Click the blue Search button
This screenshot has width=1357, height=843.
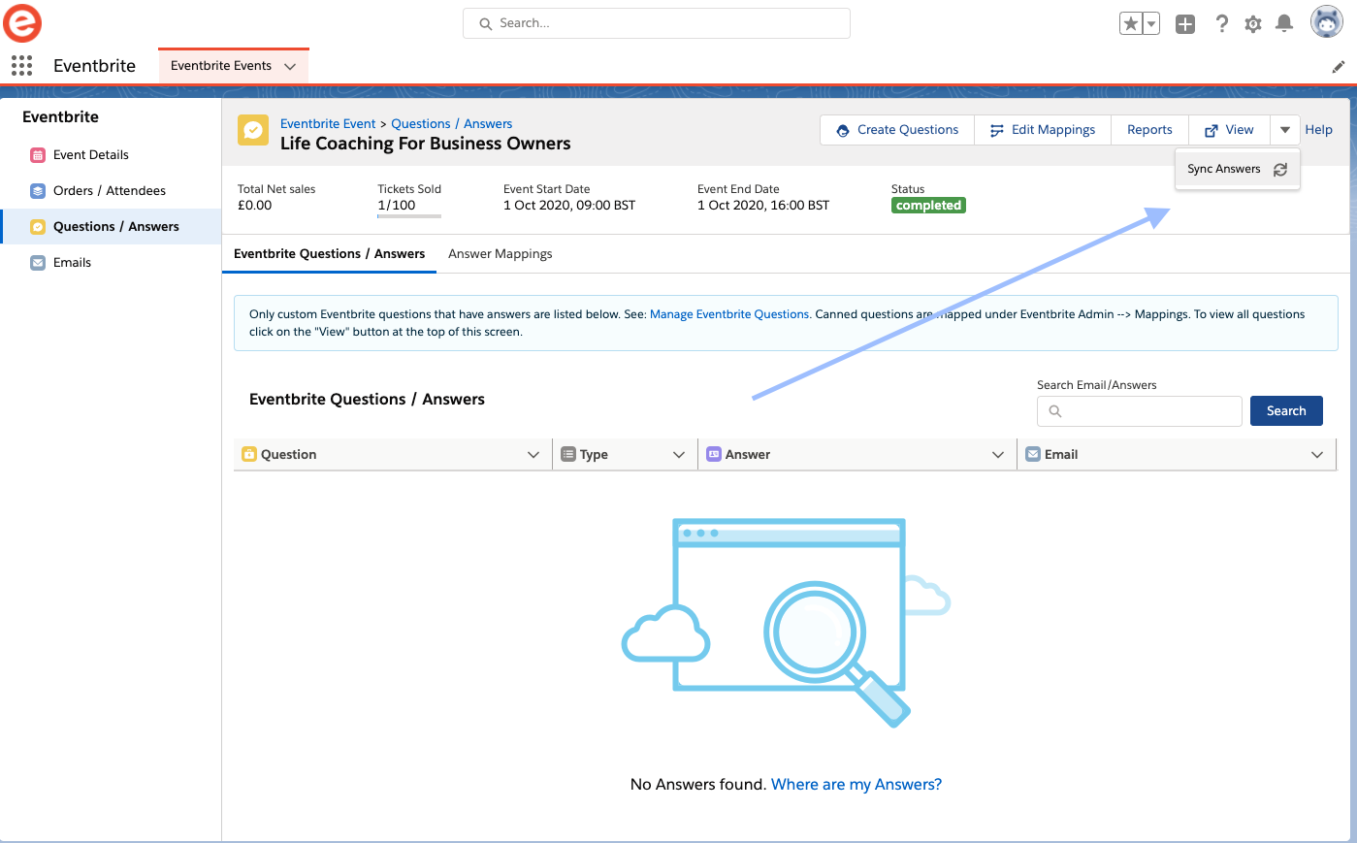tap(1286, 411)
